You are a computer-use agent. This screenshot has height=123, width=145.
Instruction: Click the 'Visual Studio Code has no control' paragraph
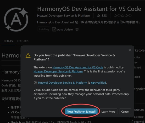tap(81, 94)
